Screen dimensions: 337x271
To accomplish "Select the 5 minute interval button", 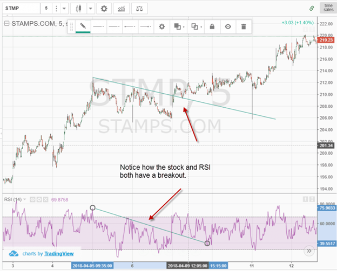I will click(46, 9).
